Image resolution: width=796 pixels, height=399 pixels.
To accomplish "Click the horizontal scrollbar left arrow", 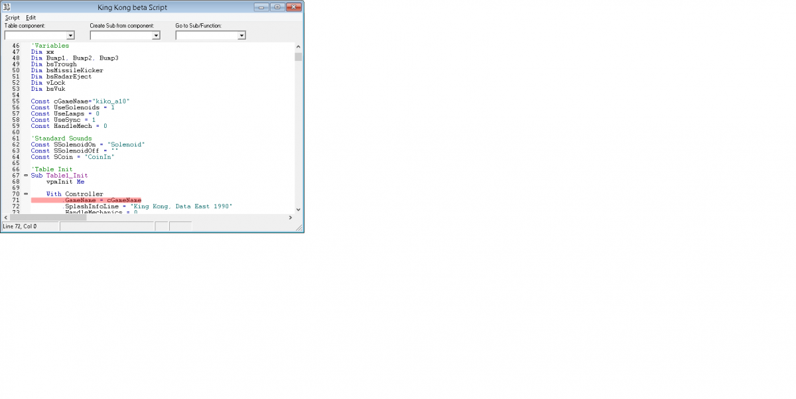I will click(7, 217).
